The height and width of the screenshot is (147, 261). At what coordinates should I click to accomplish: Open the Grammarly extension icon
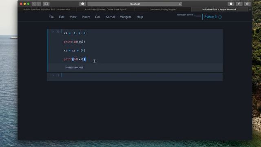tap(82, 4)
